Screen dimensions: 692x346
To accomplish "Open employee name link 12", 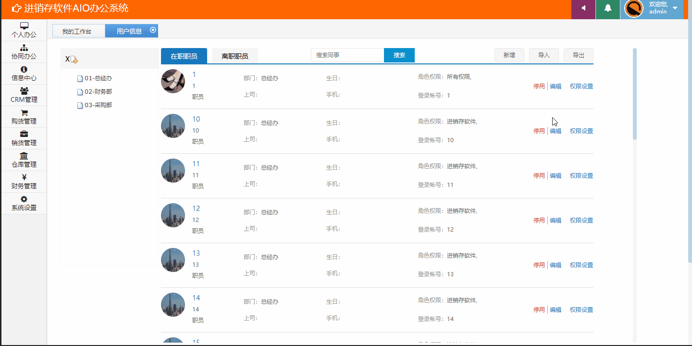I will point(196,209).
